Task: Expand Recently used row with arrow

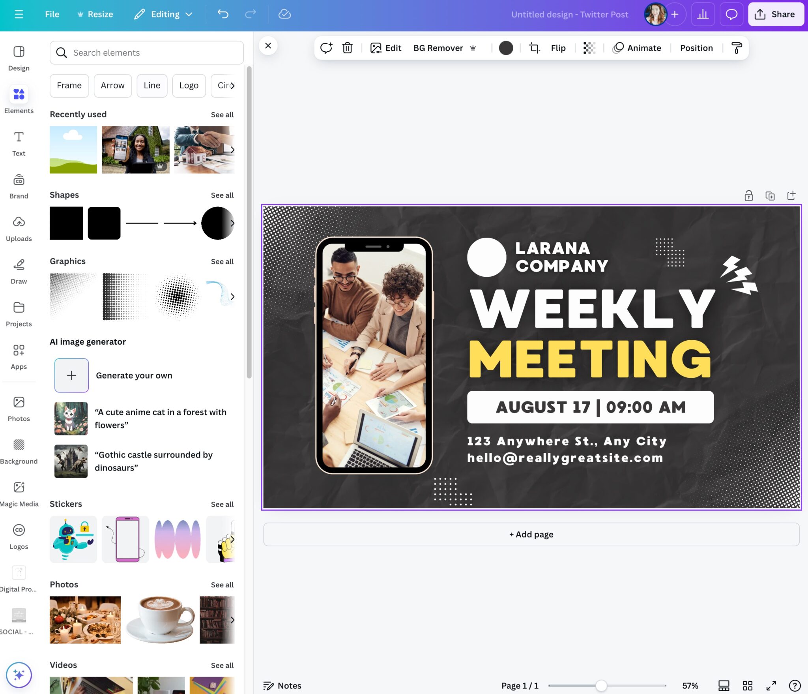Action: pyautogui.click(x=232, y=150)
